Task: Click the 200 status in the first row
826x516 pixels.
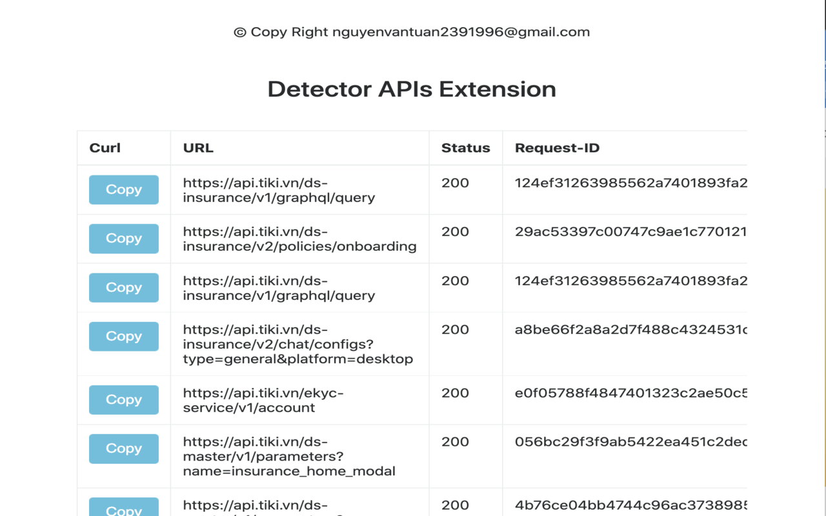Action: pos(454,183)
